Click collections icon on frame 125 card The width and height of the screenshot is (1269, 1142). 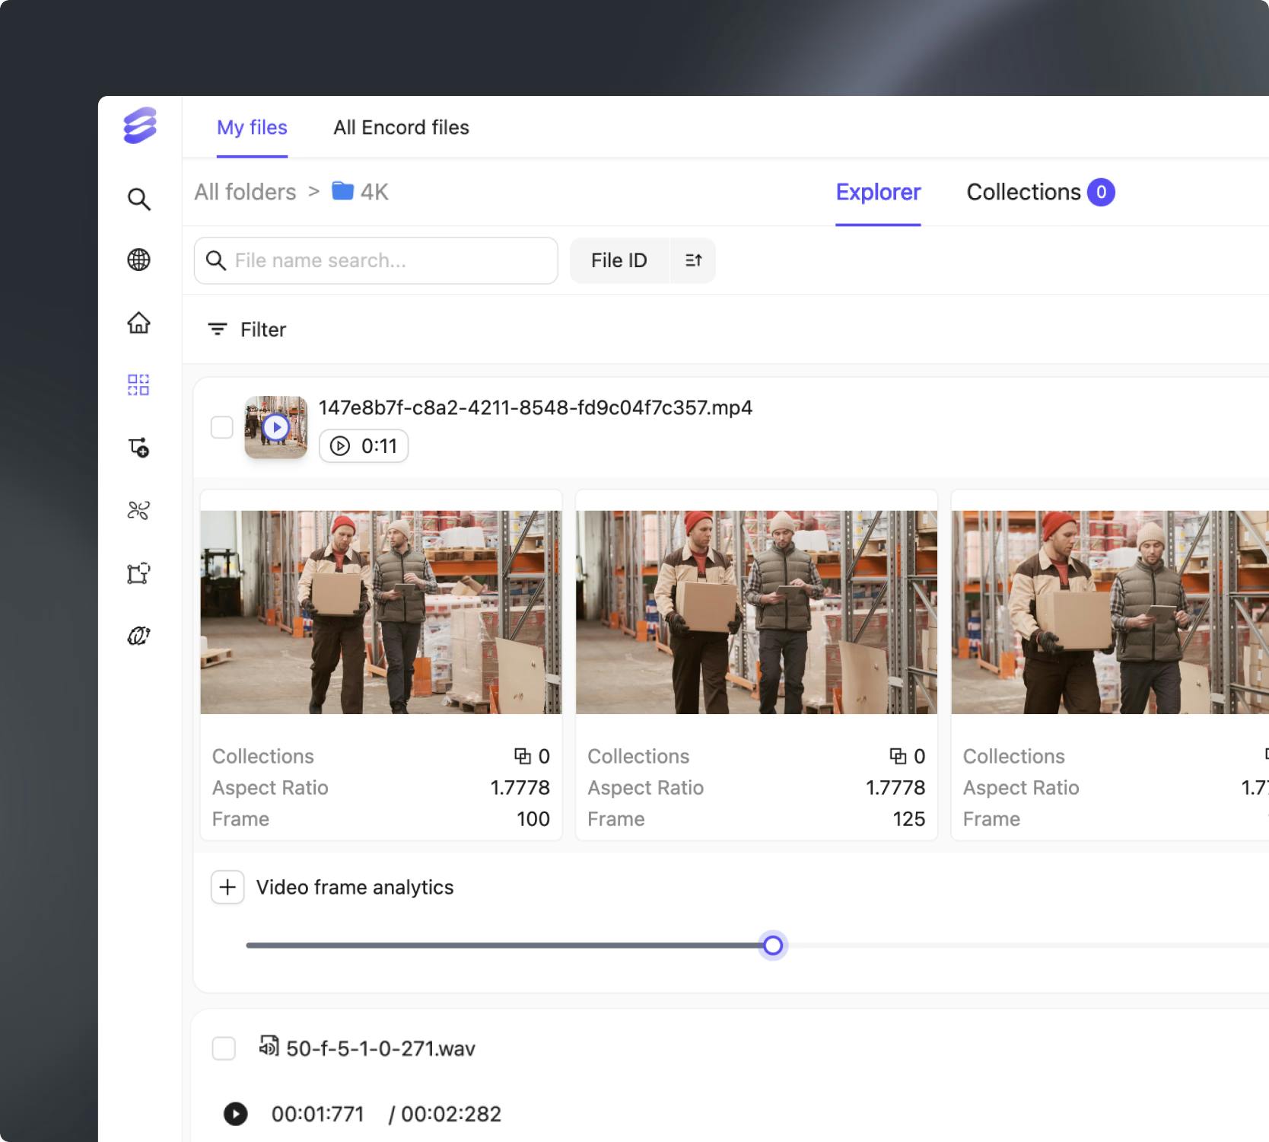[x=898, y=756]
